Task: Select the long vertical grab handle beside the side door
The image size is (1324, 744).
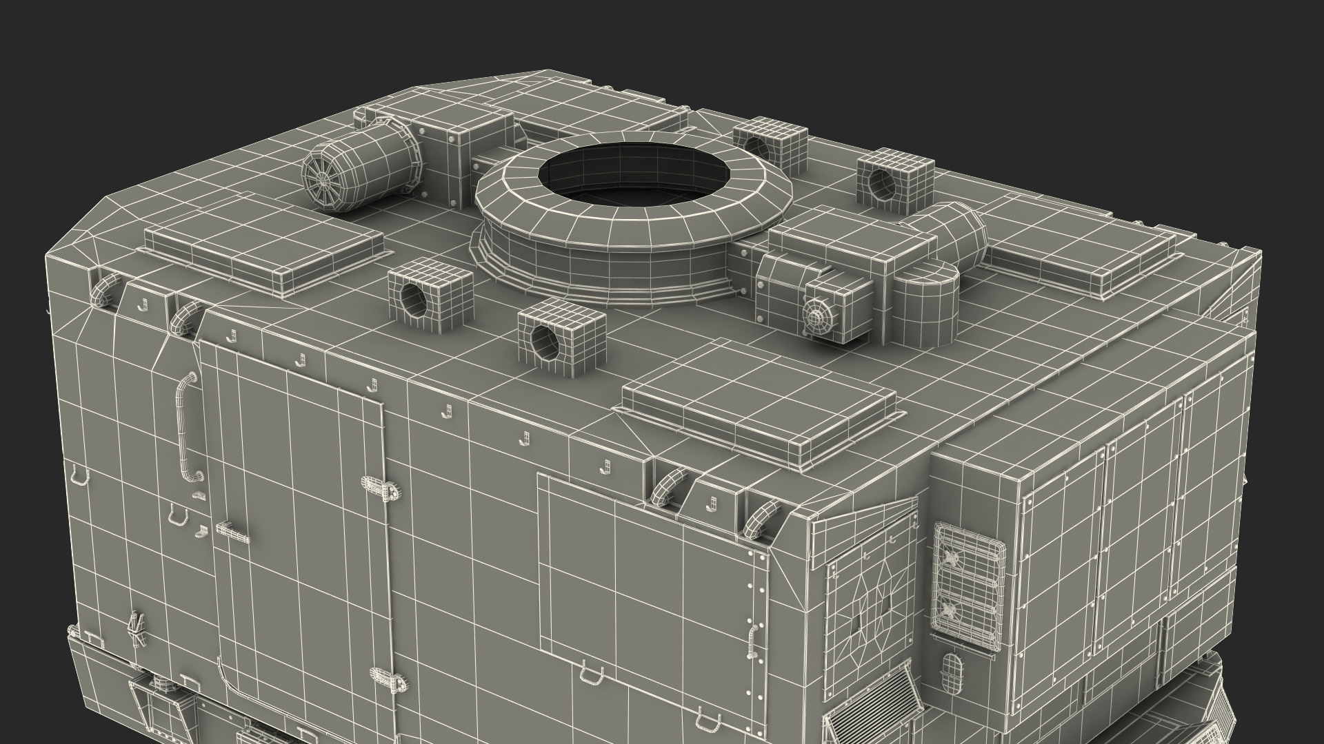Action: pos(188,426)
